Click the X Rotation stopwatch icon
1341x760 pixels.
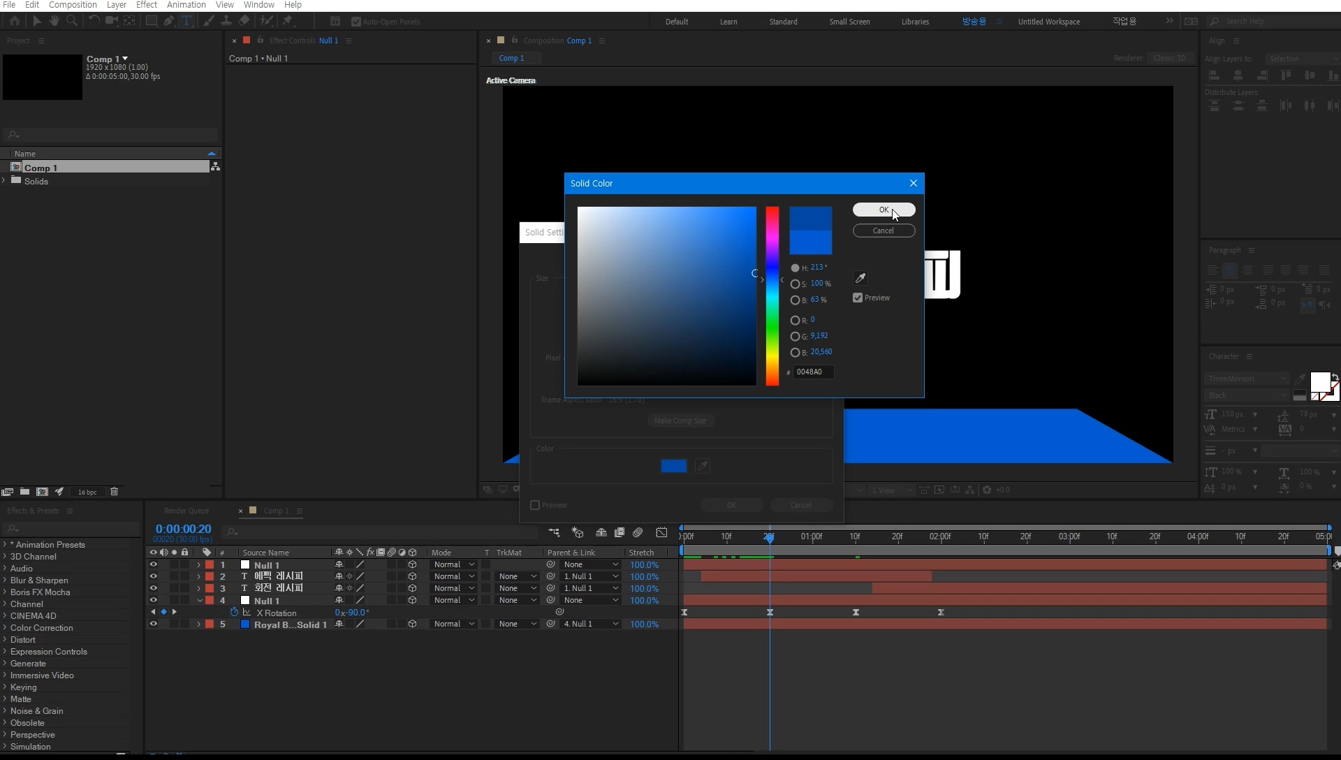coord(235,613)
